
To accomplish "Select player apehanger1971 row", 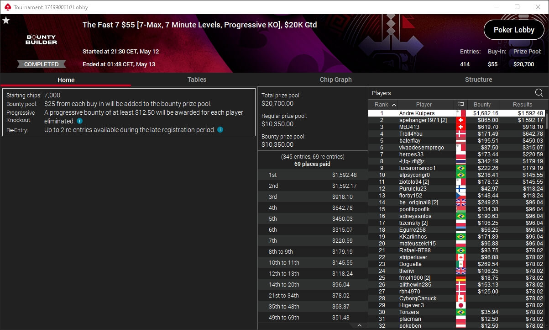I will pos(456,120).
